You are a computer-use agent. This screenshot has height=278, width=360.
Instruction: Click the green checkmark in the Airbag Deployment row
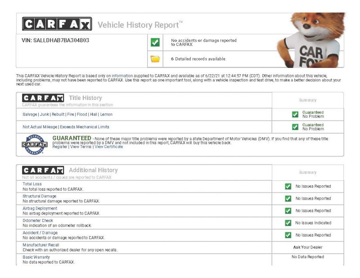pyautogui.click(x=288, y=211)
